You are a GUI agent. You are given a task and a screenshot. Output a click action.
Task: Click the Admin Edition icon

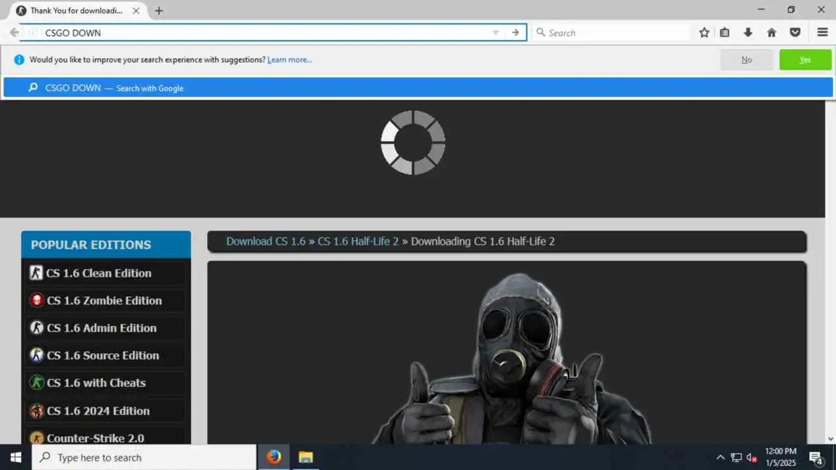pyautogui.click(x=37, y=328)
